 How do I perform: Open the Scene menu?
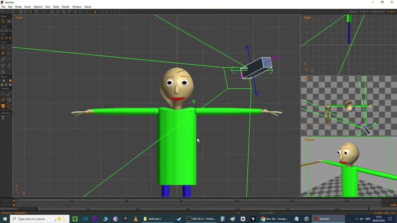[28, 7]
